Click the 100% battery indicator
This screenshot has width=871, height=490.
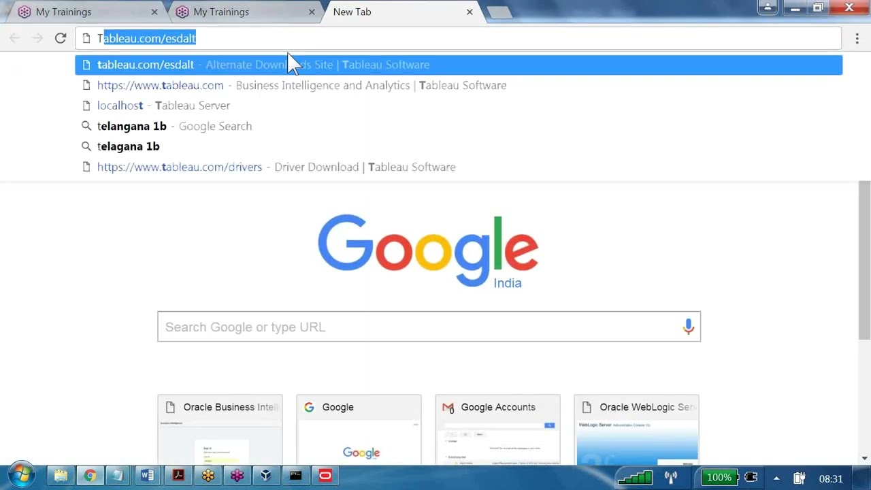point(719,478)
